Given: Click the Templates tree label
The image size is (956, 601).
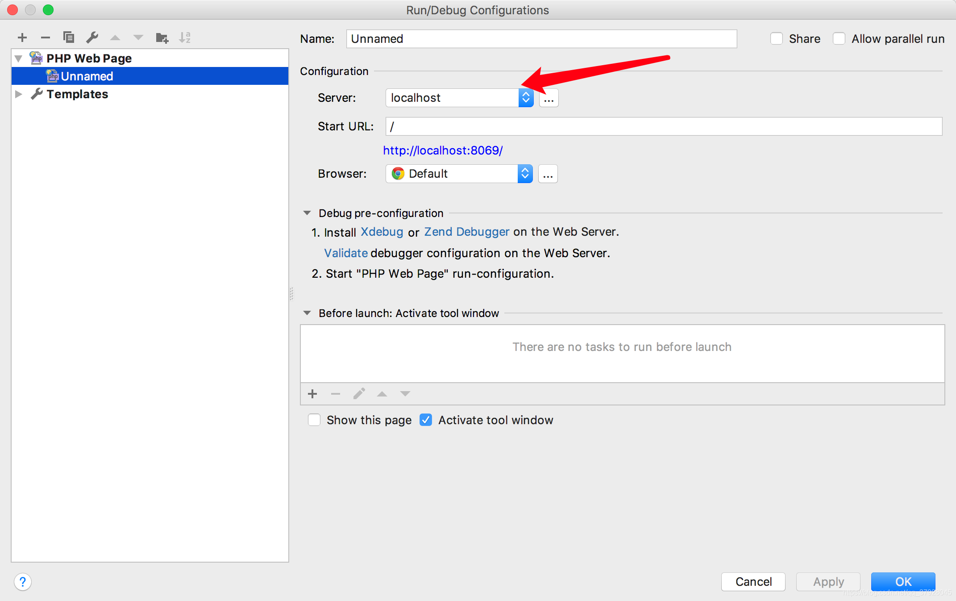Looking at the screenshot, I should pyautogui.click(x=77, y=94).
